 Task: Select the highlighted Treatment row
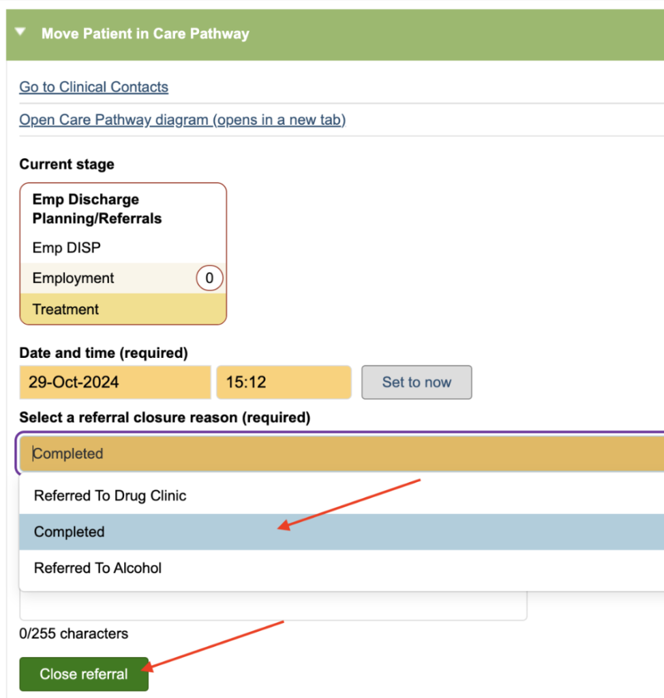[x=66, y=309]
